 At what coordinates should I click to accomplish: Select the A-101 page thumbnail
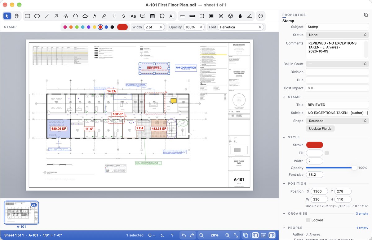point(21,212)
